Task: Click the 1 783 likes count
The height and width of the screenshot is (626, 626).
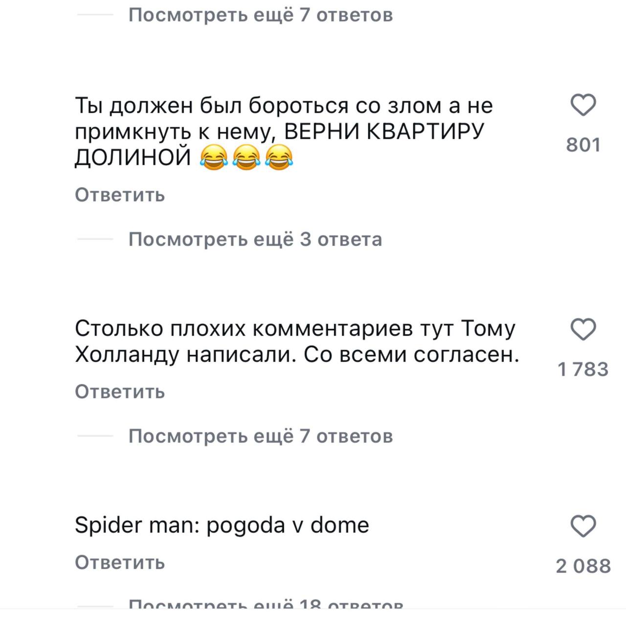Action: tap(583, 369)
